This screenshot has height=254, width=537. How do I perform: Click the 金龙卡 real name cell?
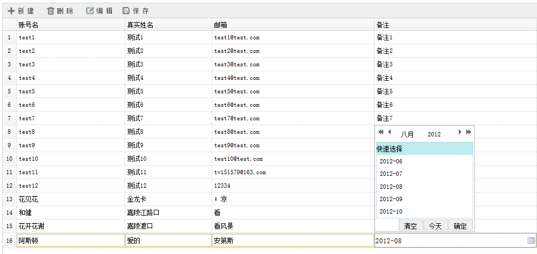(x=168, y=199)
